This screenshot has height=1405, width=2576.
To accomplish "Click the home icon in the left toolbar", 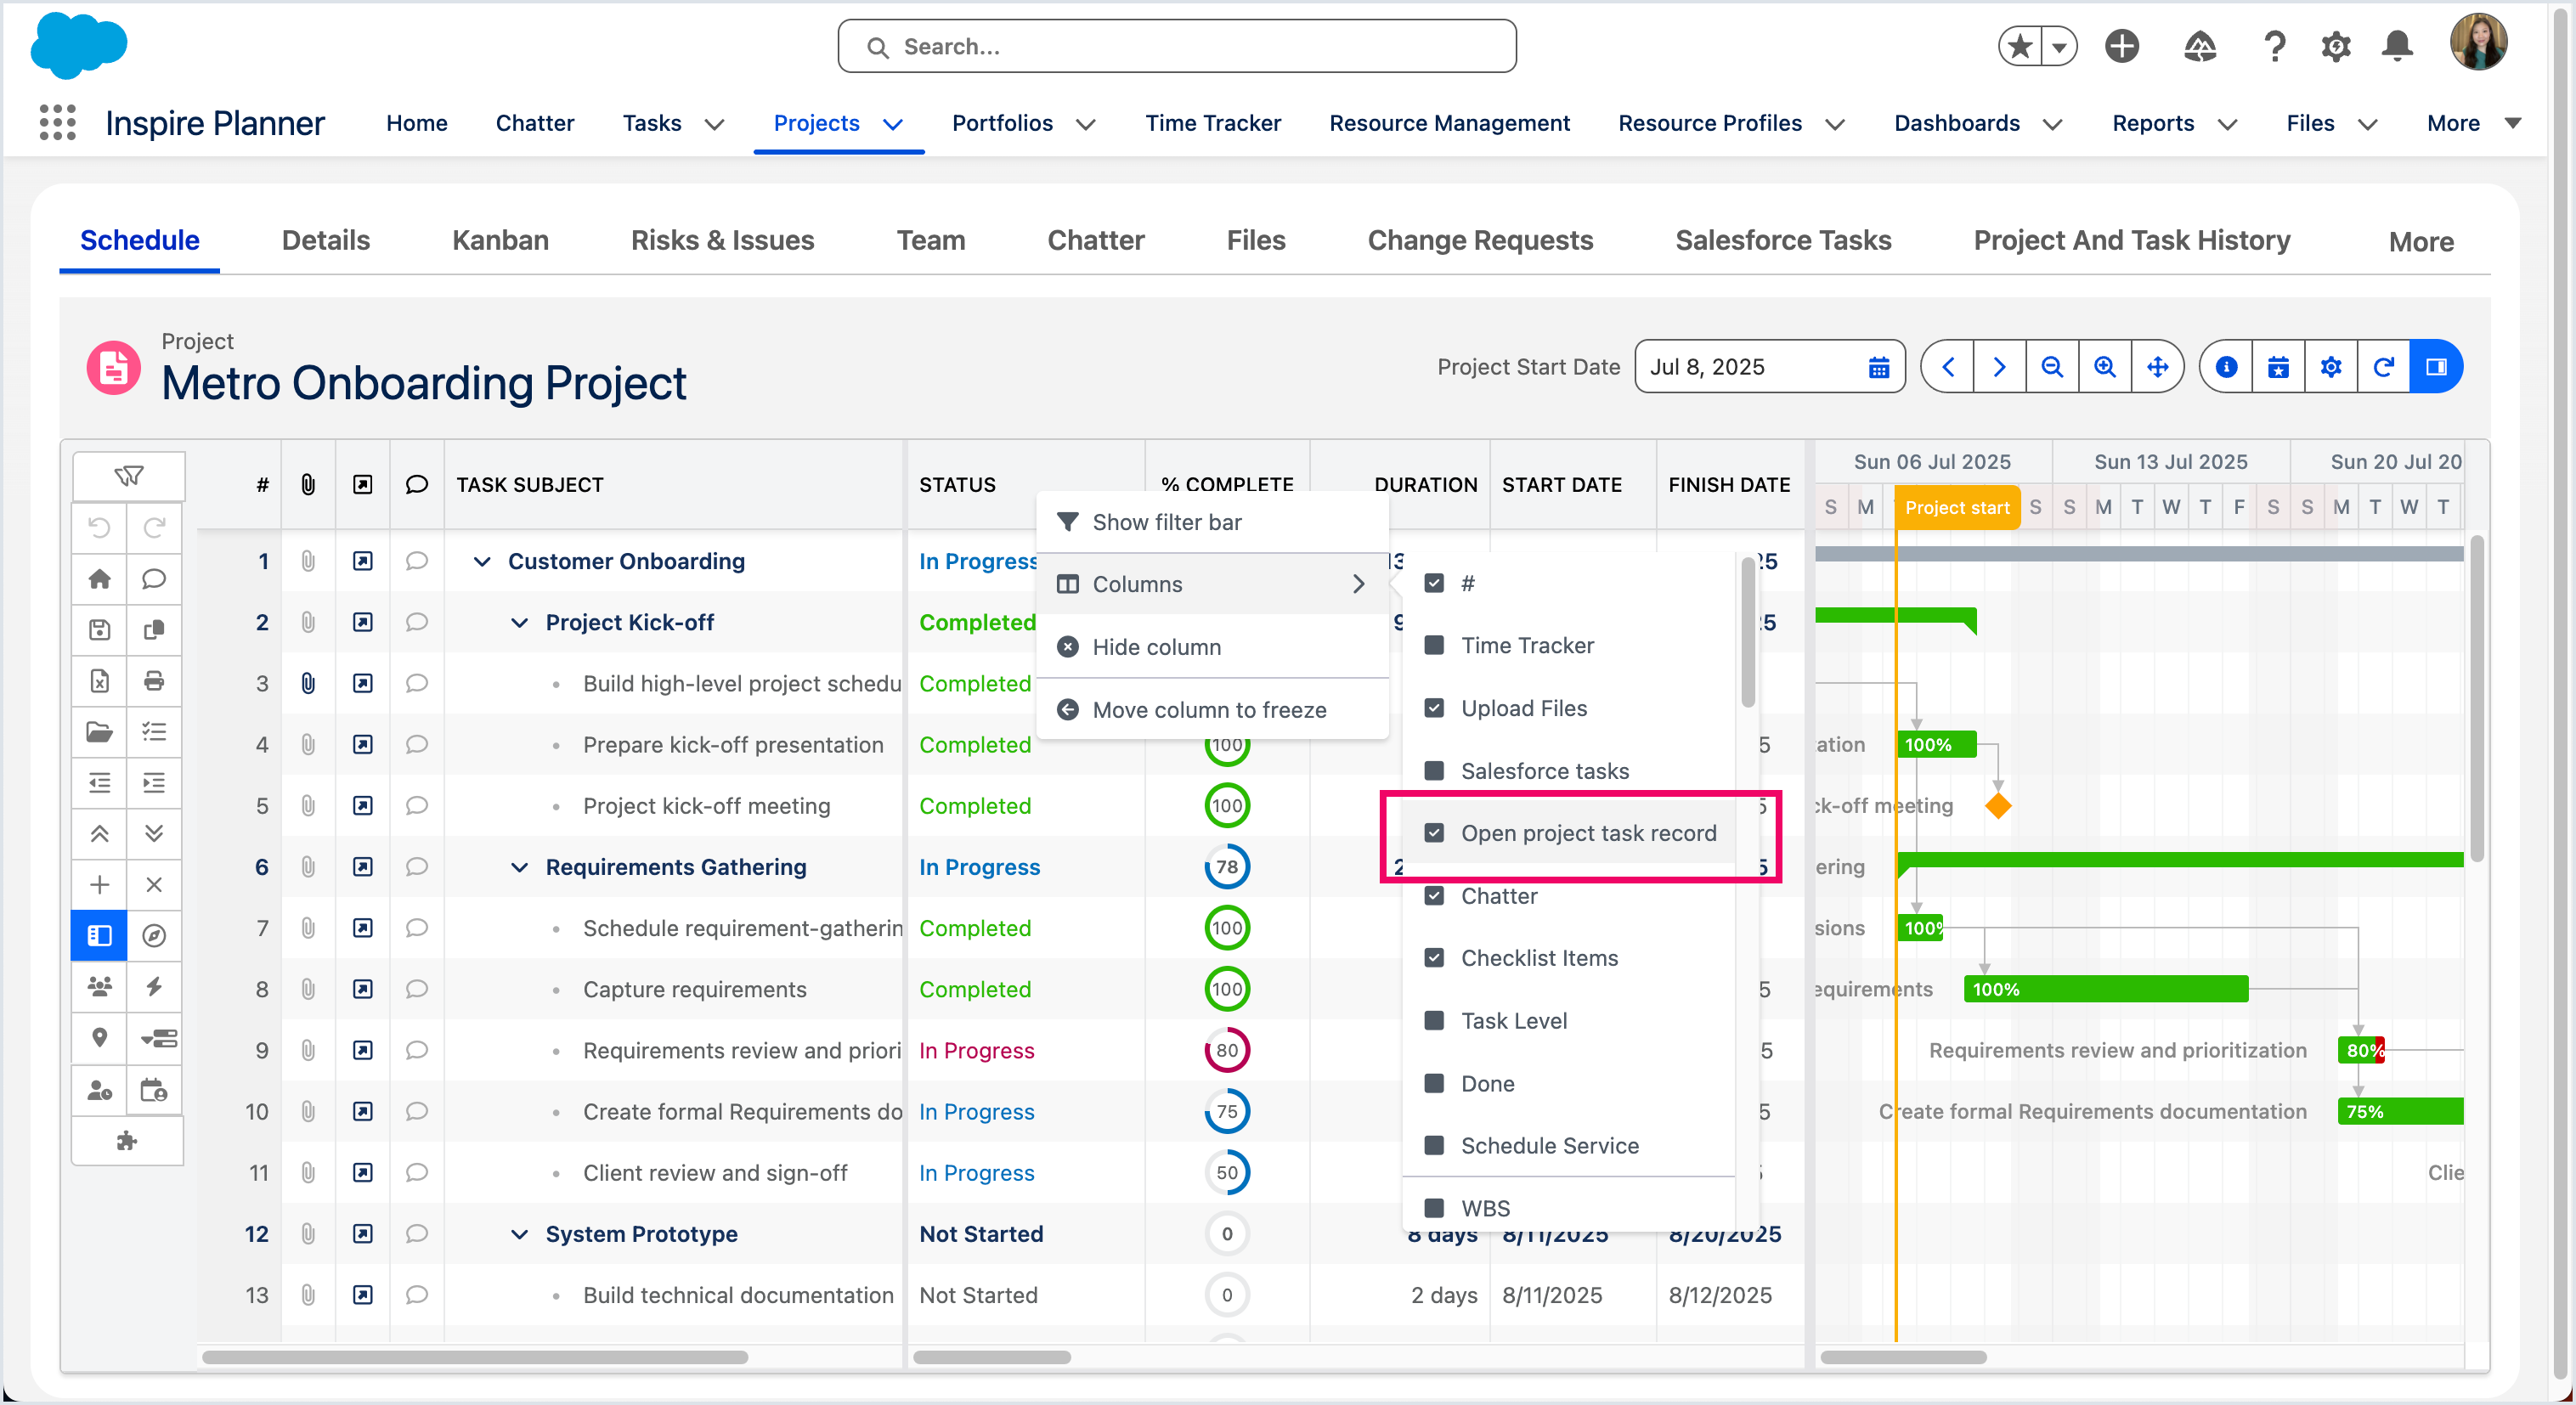I will point(100,579).
